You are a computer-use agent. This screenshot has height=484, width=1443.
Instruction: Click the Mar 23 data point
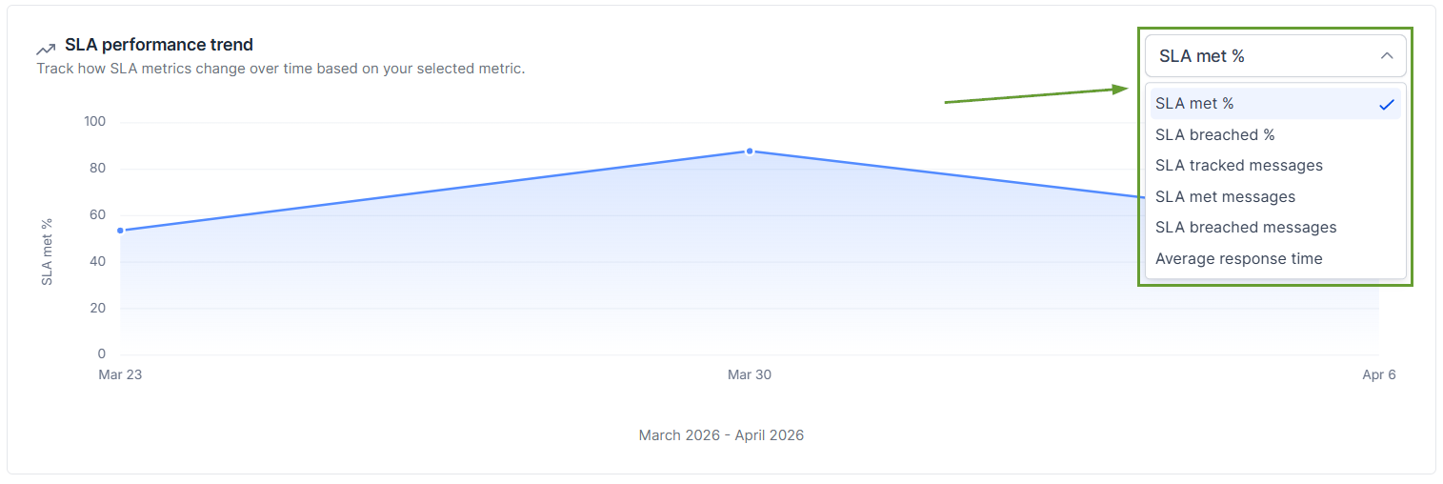pos(120,231)
